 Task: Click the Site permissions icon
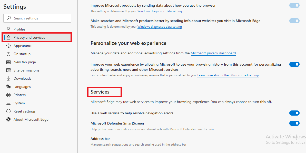(x=8, y=70)
